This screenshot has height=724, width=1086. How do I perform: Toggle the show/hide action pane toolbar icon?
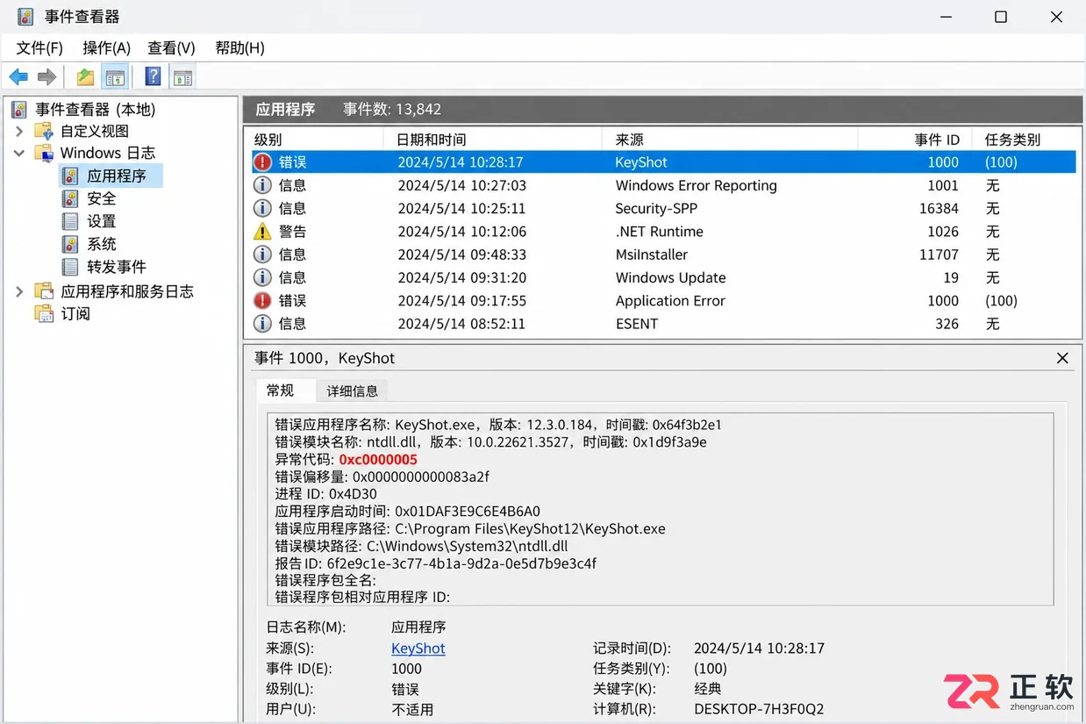point(182,77)
